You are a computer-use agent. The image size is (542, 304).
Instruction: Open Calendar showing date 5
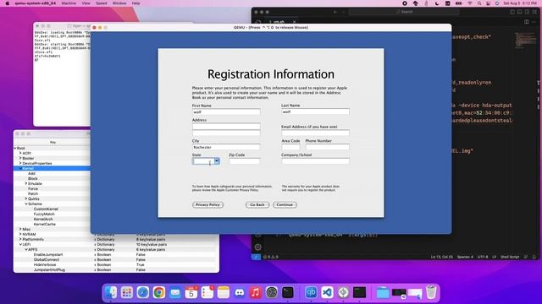pyautogui.click(x=191, y=292)
